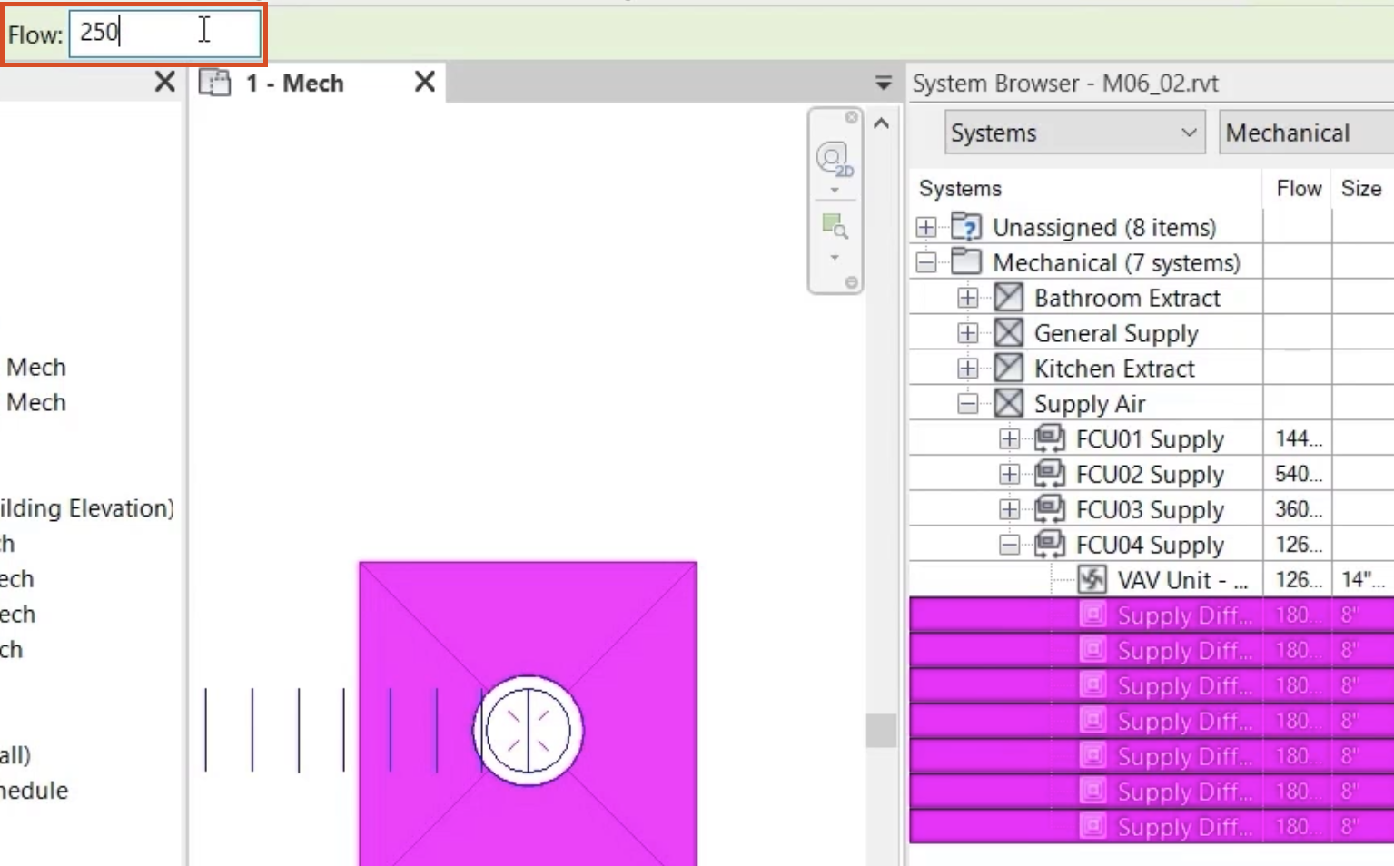This screenshot has width=1394, height=866.
Task: Expand the Bathroom Extract system
Action: click(967, 298)
